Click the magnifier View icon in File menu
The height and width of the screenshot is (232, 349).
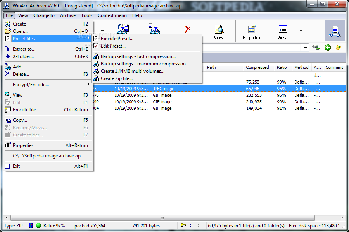(x=8, y=95)
